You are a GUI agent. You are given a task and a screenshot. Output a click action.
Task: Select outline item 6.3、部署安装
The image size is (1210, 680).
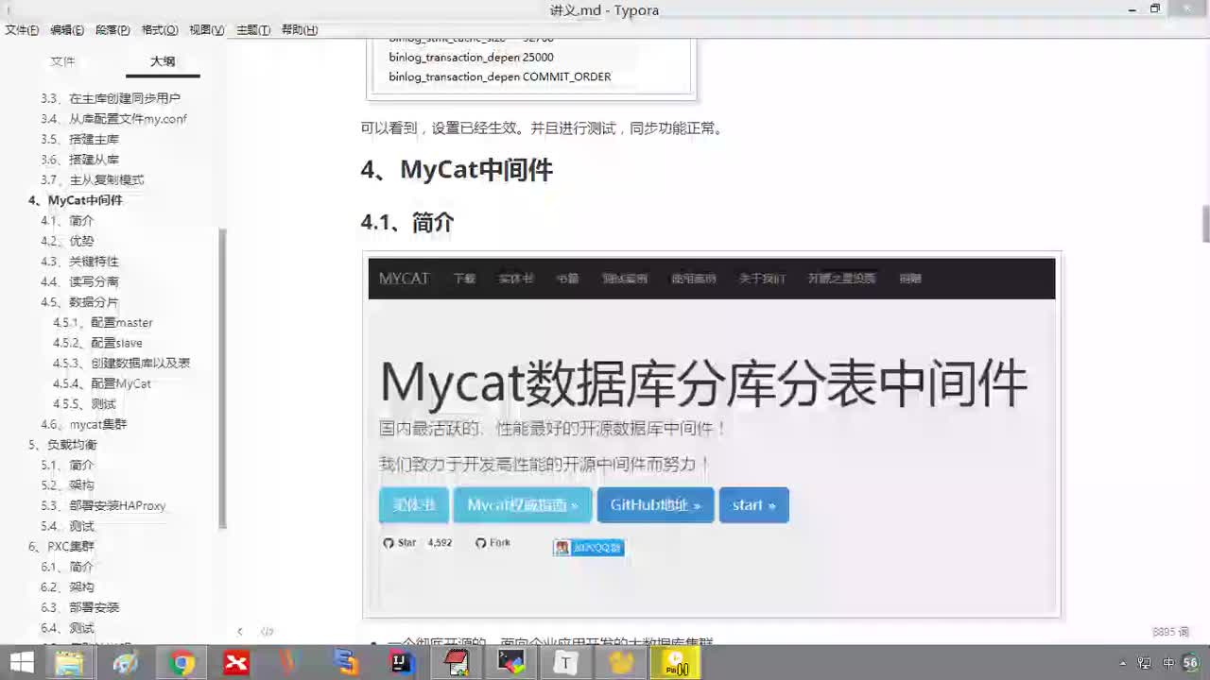tap(79, 607)
